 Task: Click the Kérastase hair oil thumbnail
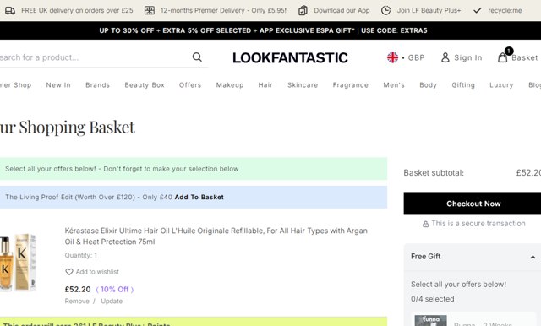18,263
